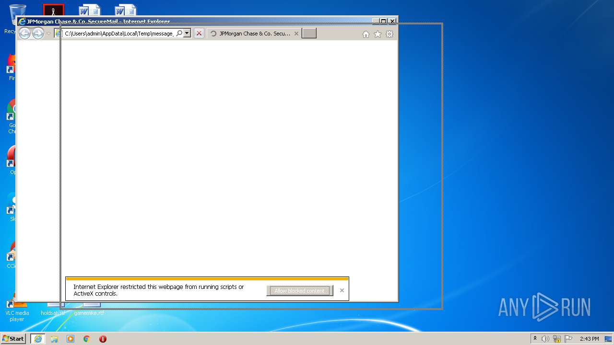Open the volume speaker icon in the tray
Image resolution: width=614 pixels, height=345 pixels.
(x=545, y=339)
